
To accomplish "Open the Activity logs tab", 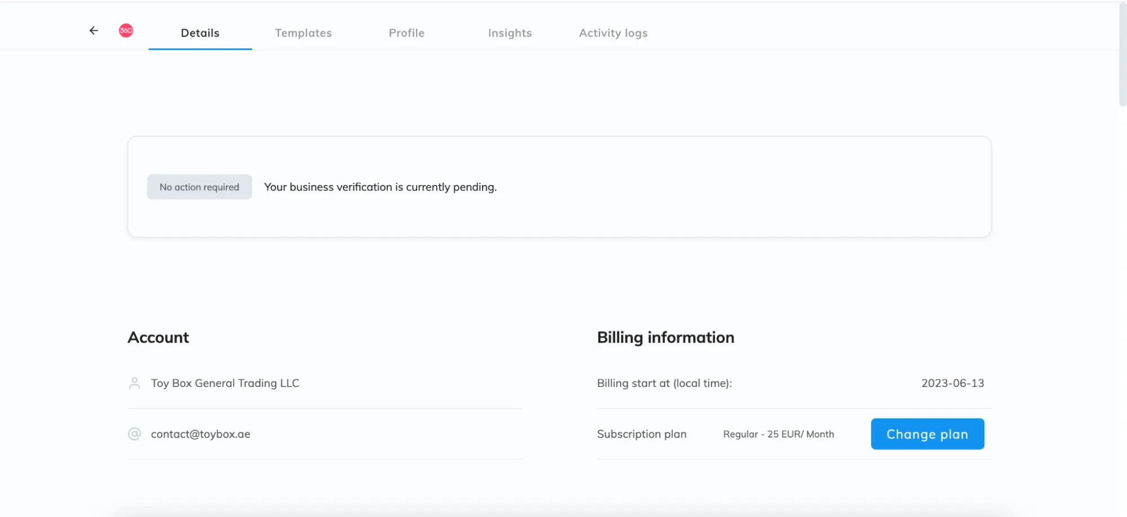I will [x=613, y=33].
